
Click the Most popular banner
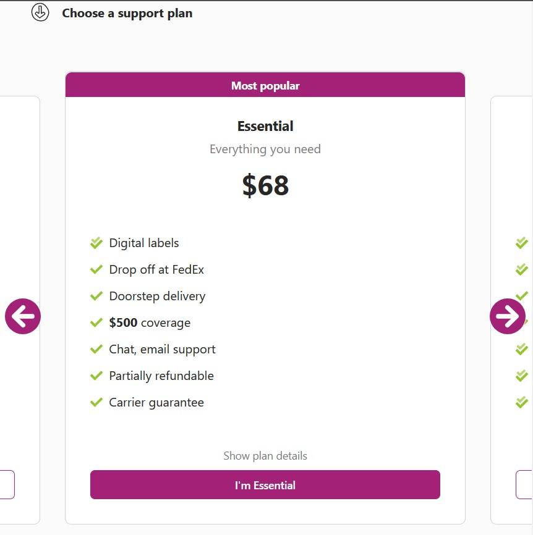click(265, 85)
